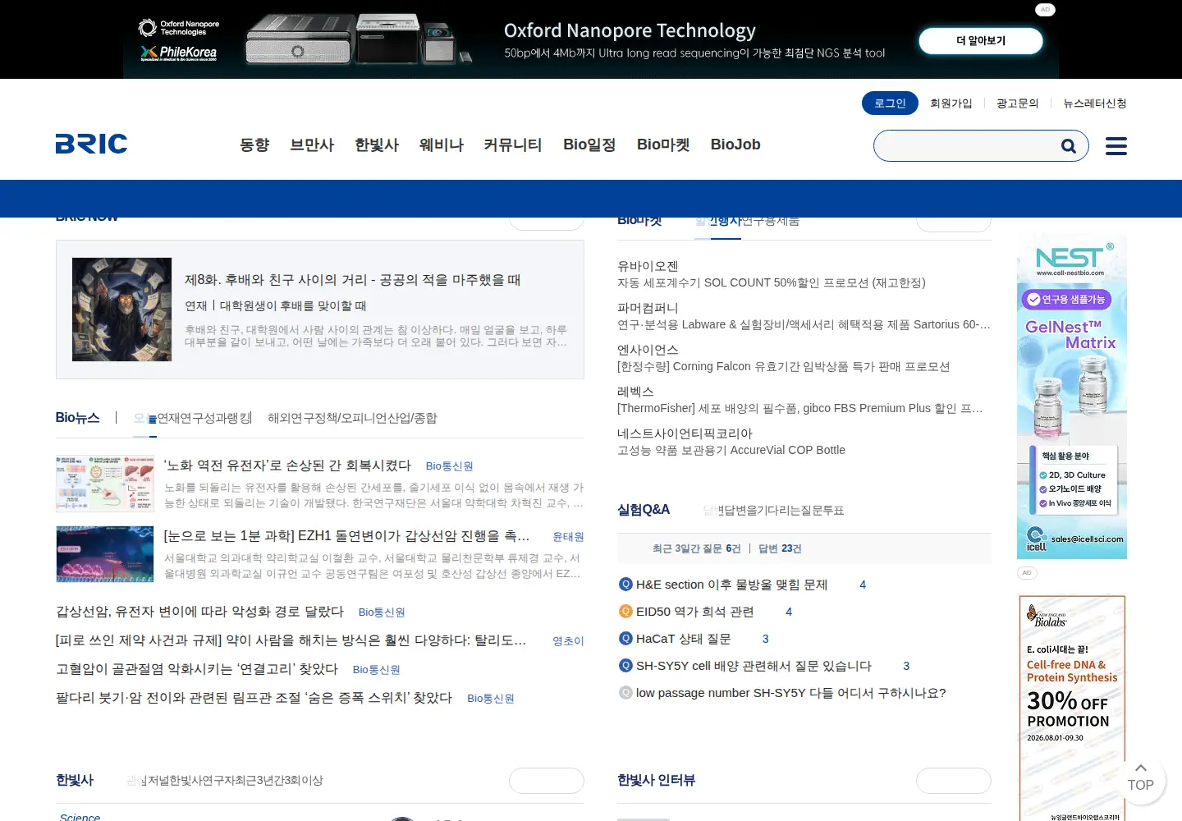Open the Biolabs 30% OFF PROMOTION advertisement
The height and width of the screenshot is (821, 1182).
[x=1072, y=708]
